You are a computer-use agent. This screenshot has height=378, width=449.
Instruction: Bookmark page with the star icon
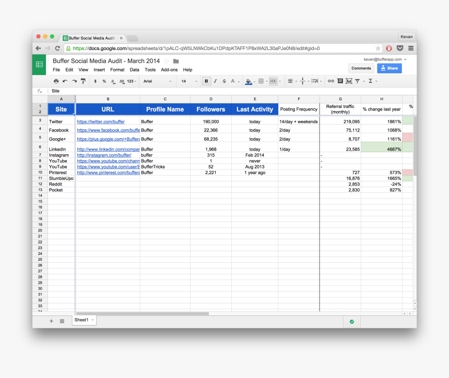(377, 48)
